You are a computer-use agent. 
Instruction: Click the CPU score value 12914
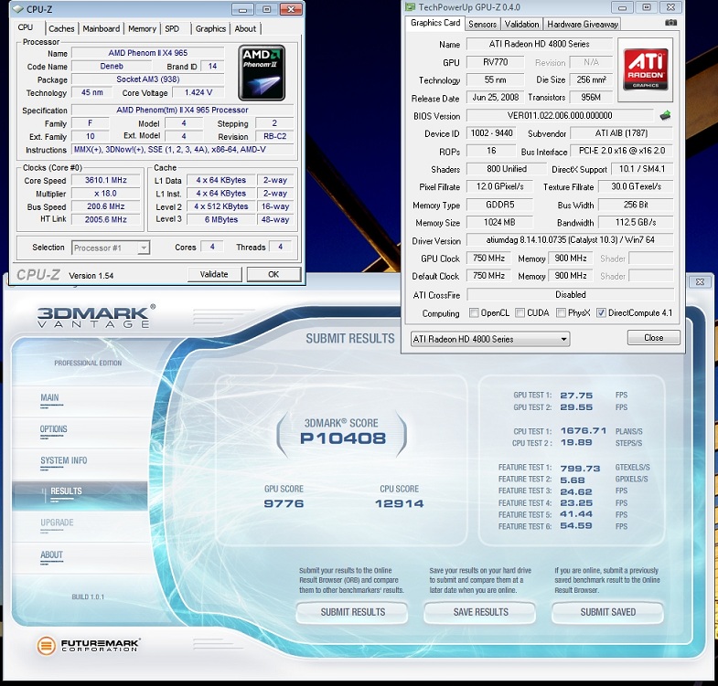tap(400, 503)
